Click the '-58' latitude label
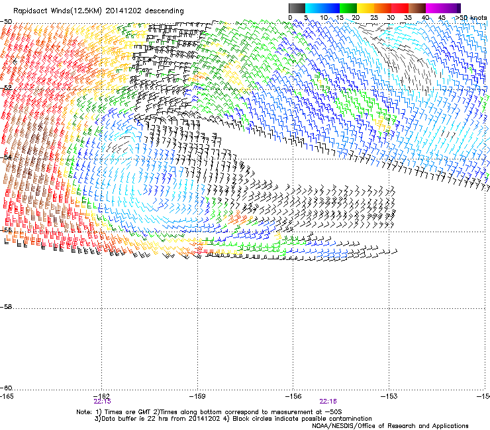490x430 pixels. coord(6,307)
